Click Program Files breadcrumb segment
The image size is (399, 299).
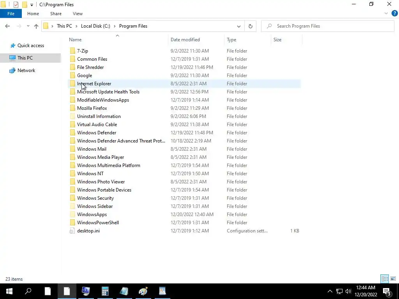coord(133,26)
